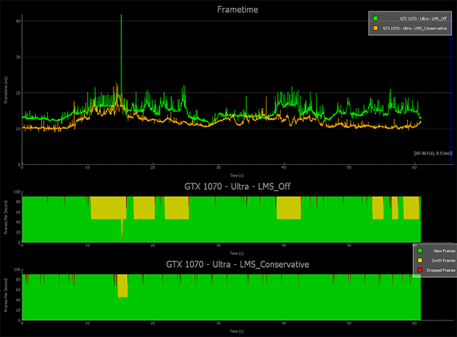Click the '30' tick on Frametime y-axis
The height and width of the screenshot is (337, 457).
(x=18, y=57)
